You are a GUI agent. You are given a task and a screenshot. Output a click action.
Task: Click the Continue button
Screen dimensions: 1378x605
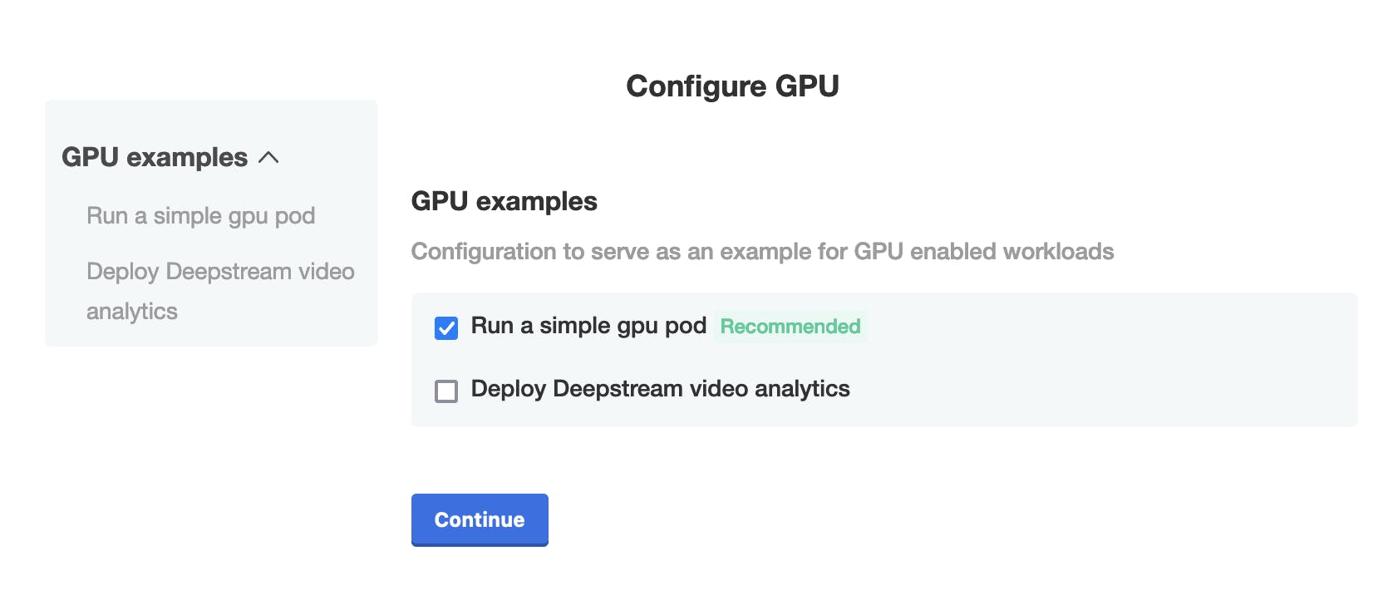coord(480,519)
